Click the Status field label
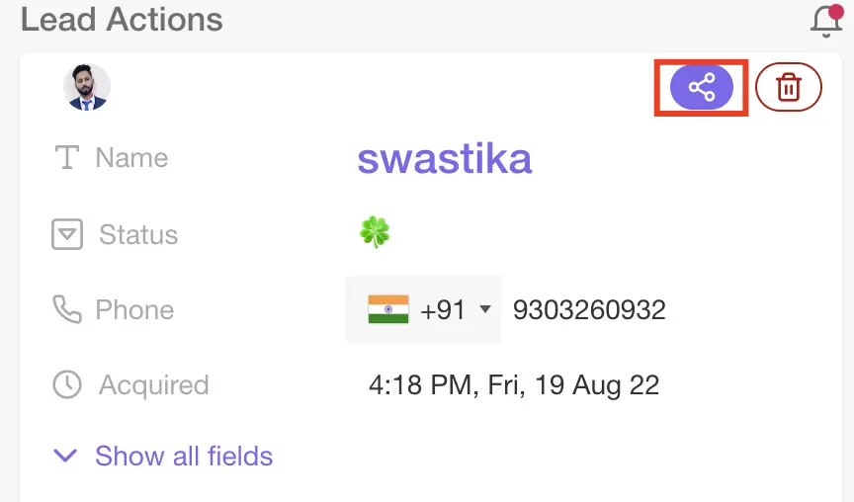This screenshot has height=502, width=854. point(138,235)
